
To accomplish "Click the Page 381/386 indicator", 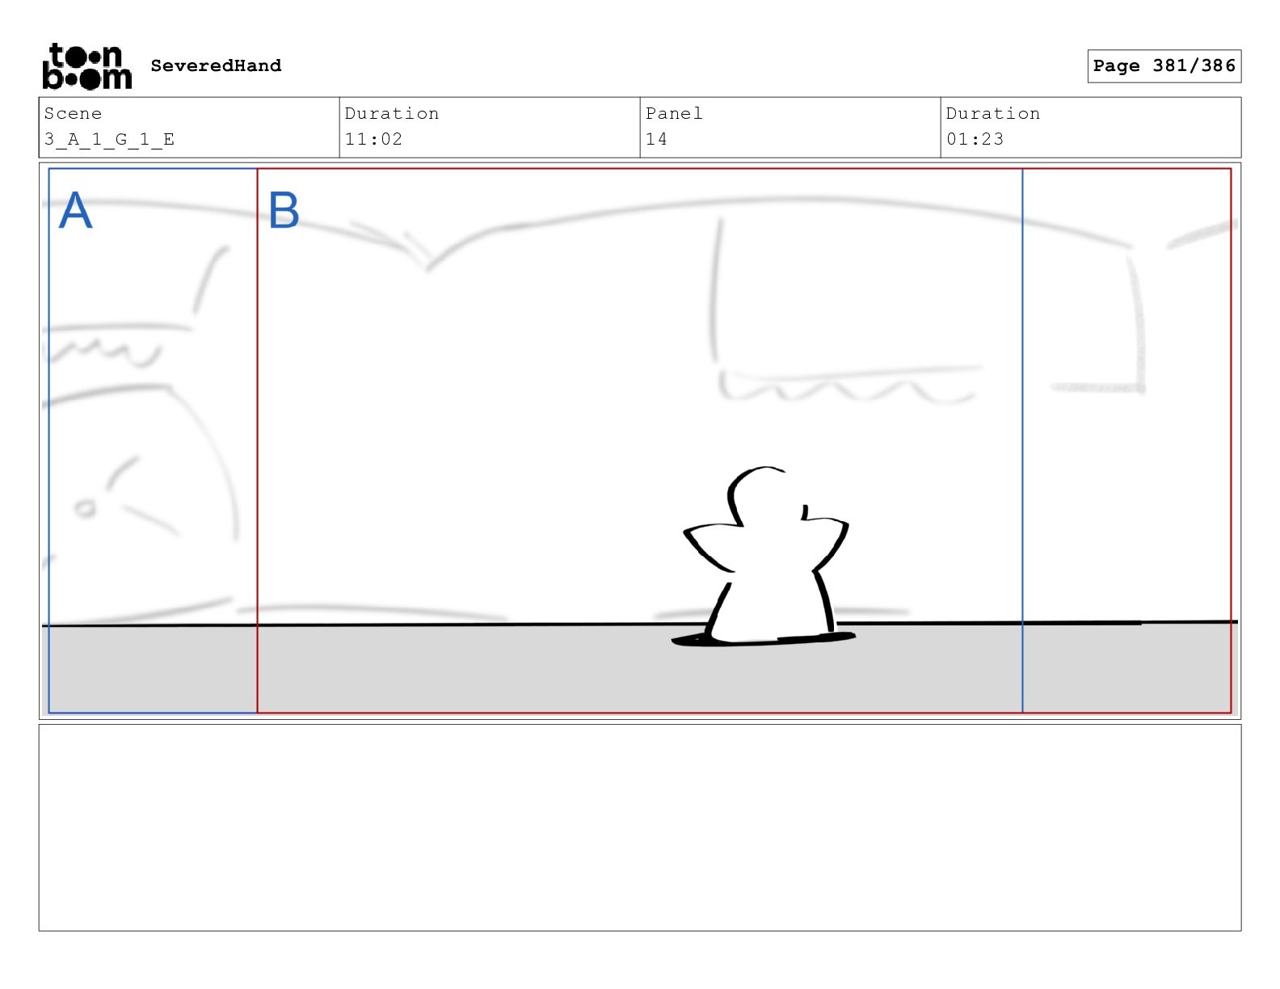I will 1164,65.
